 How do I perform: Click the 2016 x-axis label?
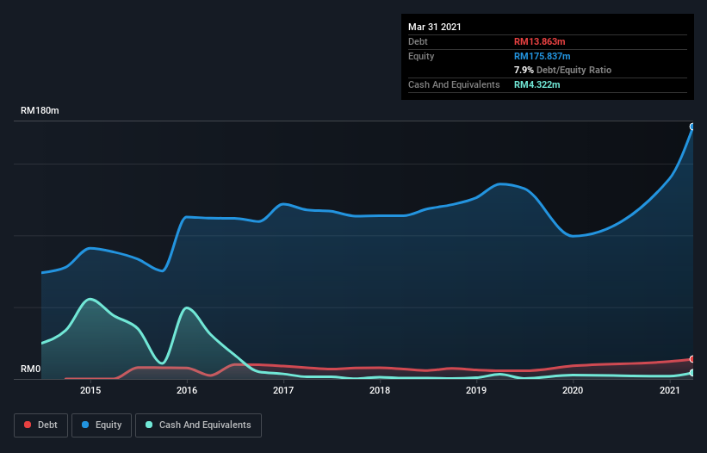coord(187,390)
